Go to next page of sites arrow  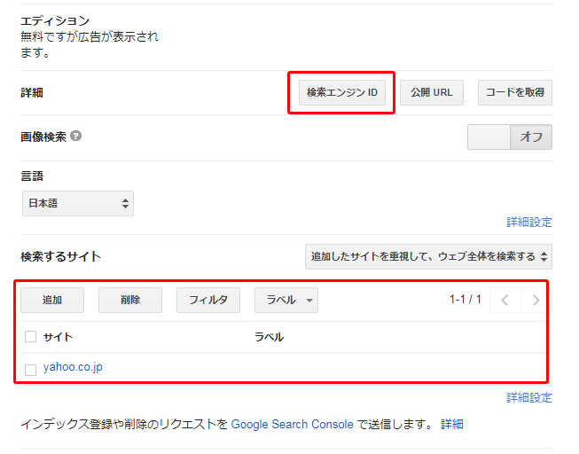coord(536,300)
